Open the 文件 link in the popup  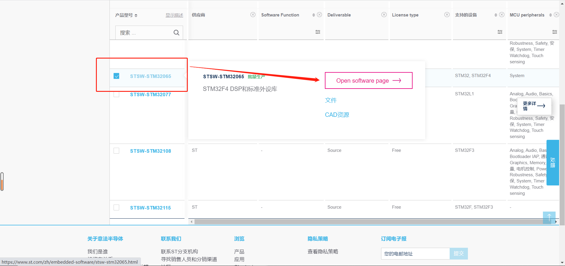[331, 100]
